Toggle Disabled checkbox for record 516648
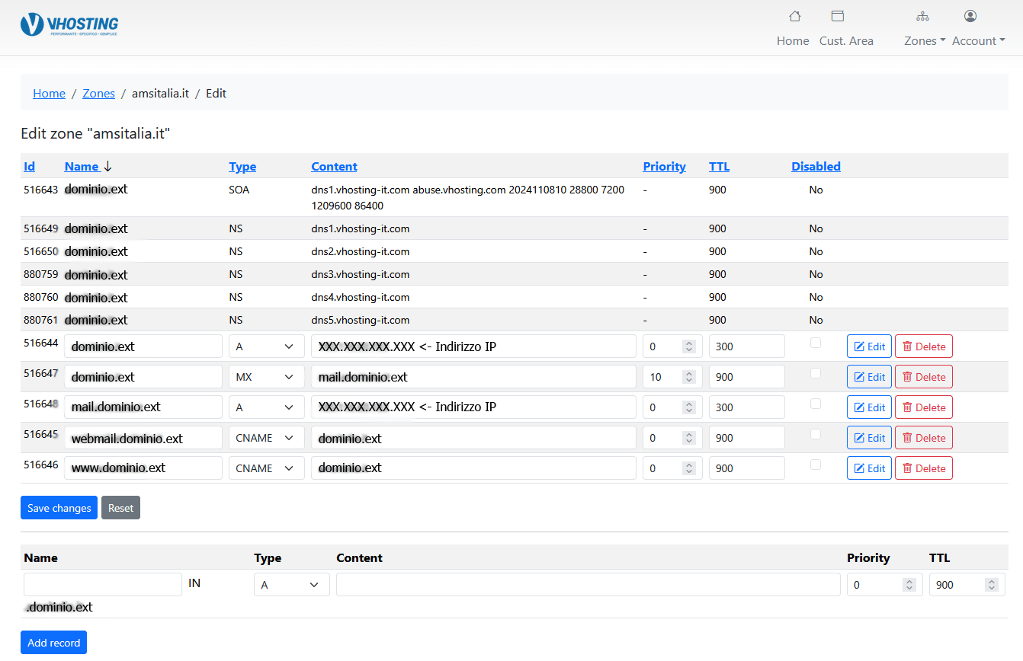Viewport: 1023px width, 661px height. 816,404
